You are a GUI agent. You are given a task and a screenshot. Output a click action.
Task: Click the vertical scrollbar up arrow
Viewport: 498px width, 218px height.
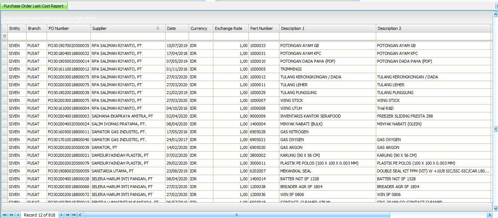495,14
